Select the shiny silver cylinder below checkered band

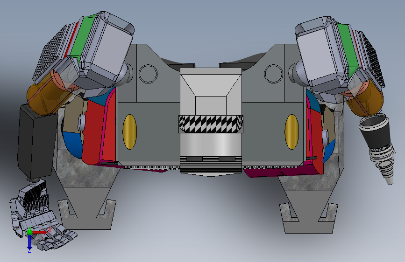point(211,145)
